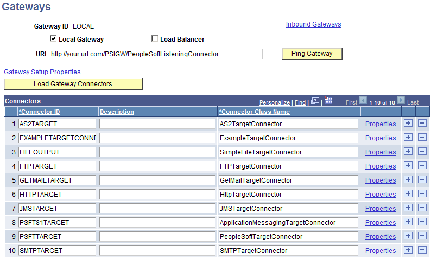Open Properties for FILEOUTPUT connector
The height and width of the screenshot is (259, 431).
381,152
